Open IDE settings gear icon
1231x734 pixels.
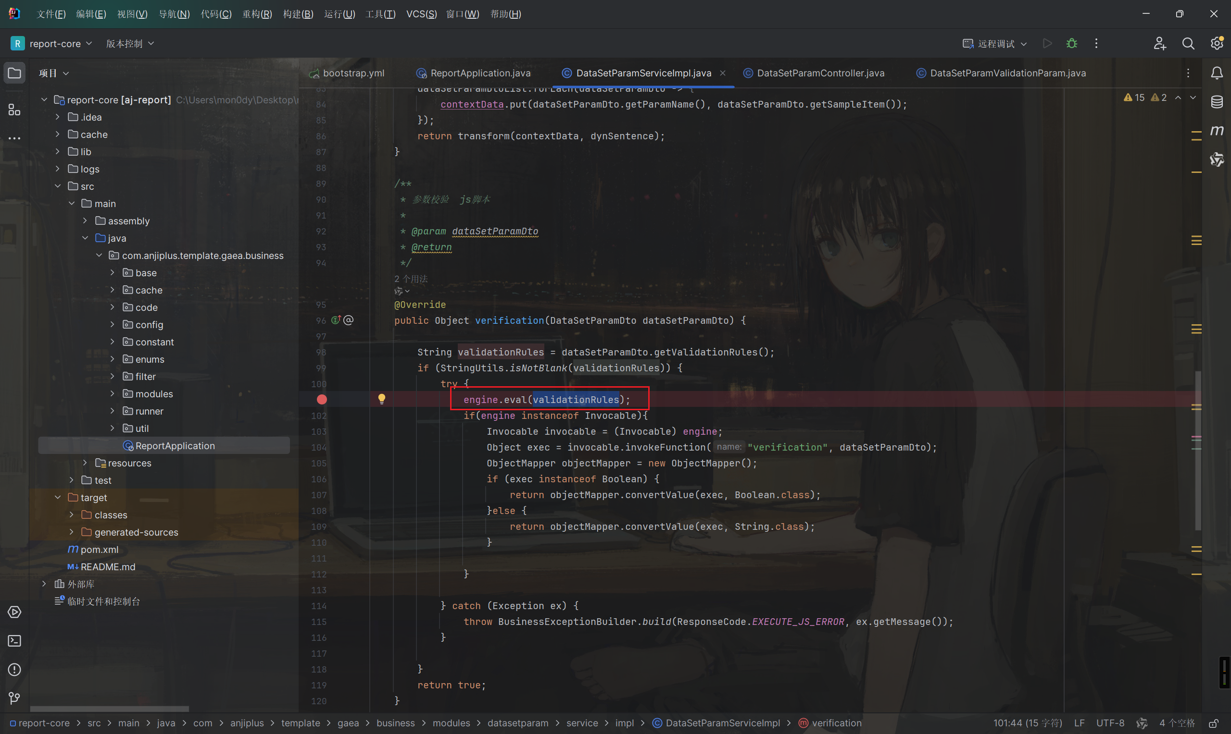pos(1217,43)
